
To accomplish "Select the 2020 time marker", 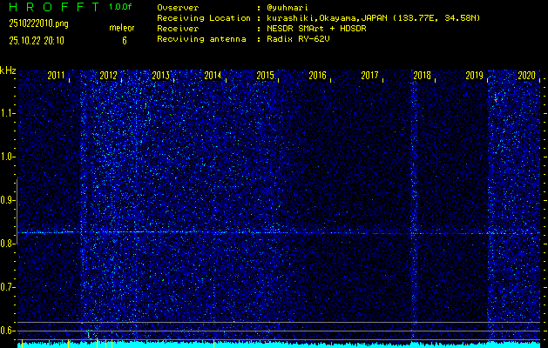I will (x=526, y=76).
